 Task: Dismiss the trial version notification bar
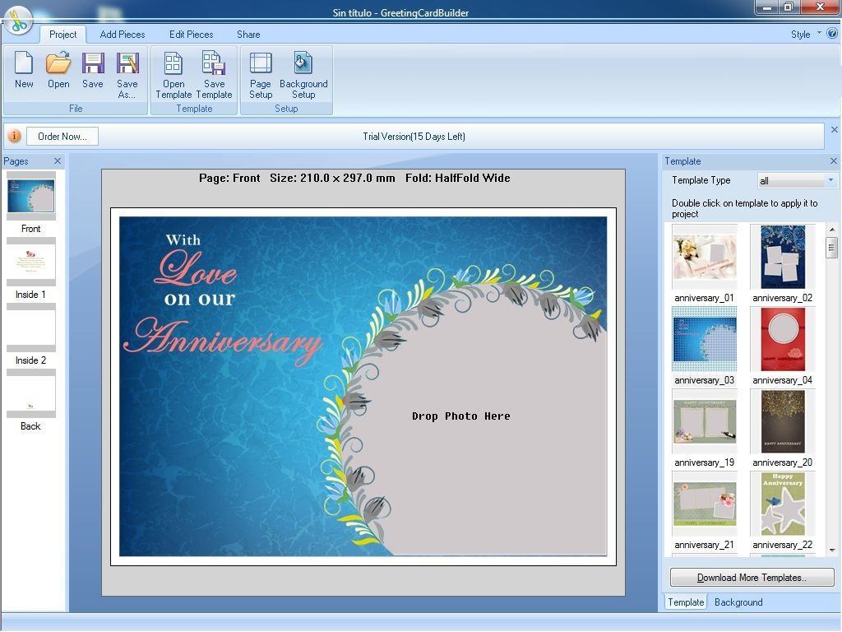point(835,129)
